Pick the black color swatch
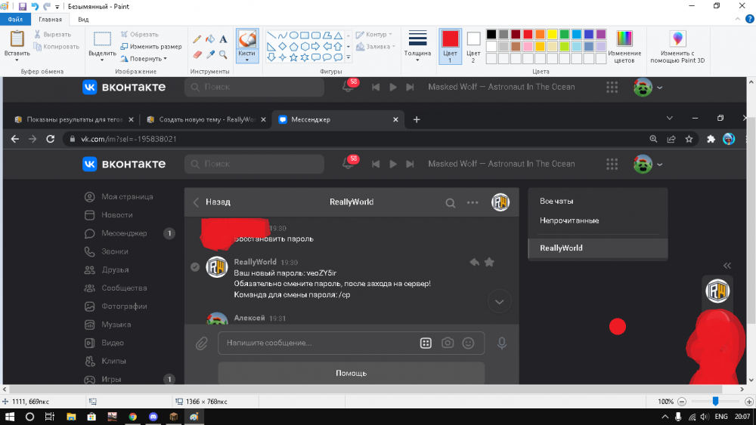This screenshot has height=425, width=756. [491, 34]
